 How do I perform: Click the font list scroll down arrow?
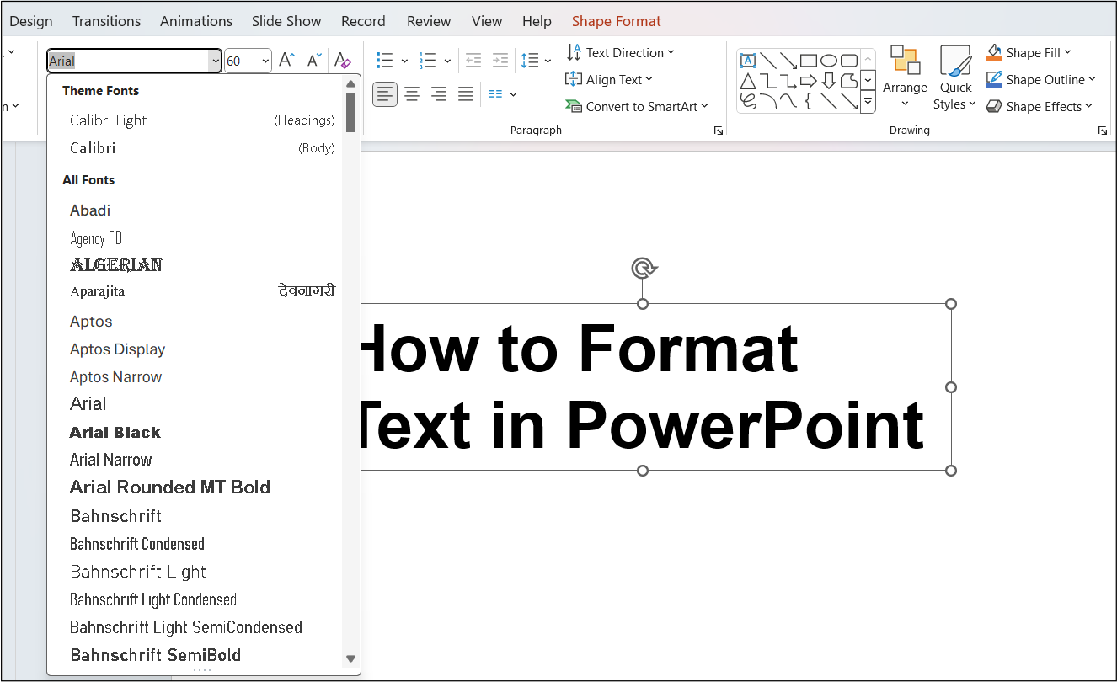[x=350, y=659]
